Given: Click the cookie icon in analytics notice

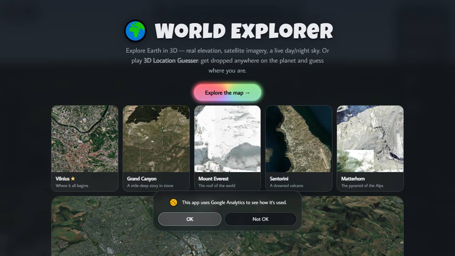Looking at the screenshot, I should 173,202.
